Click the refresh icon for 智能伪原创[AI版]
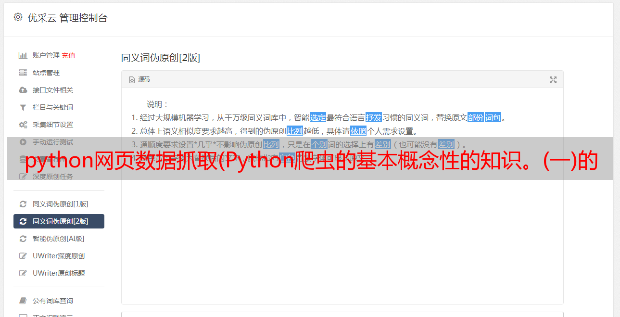 23,239
